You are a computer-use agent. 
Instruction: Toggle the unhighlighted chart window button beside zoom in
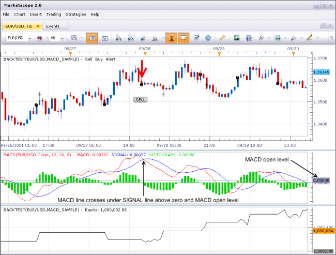(x=104, y=38)
